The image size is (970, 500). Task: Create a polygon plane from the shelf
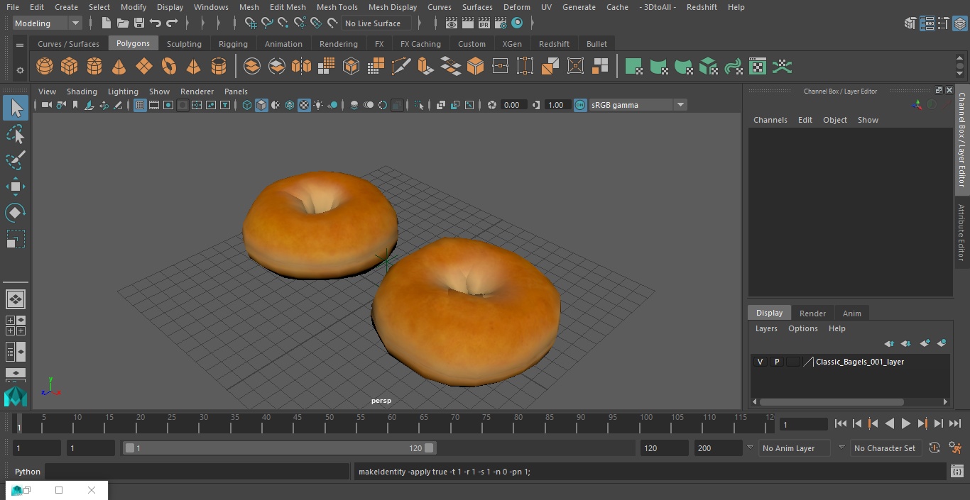tap(144, 67)
